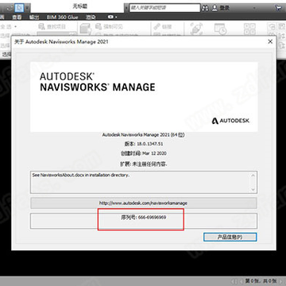Click the binoculars search icon

(205, 8)
